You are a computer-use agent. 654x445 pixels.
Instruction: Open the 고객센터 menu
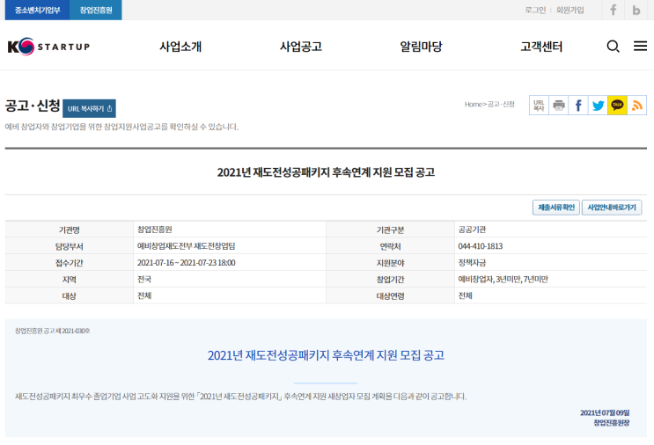coord(541,47)
